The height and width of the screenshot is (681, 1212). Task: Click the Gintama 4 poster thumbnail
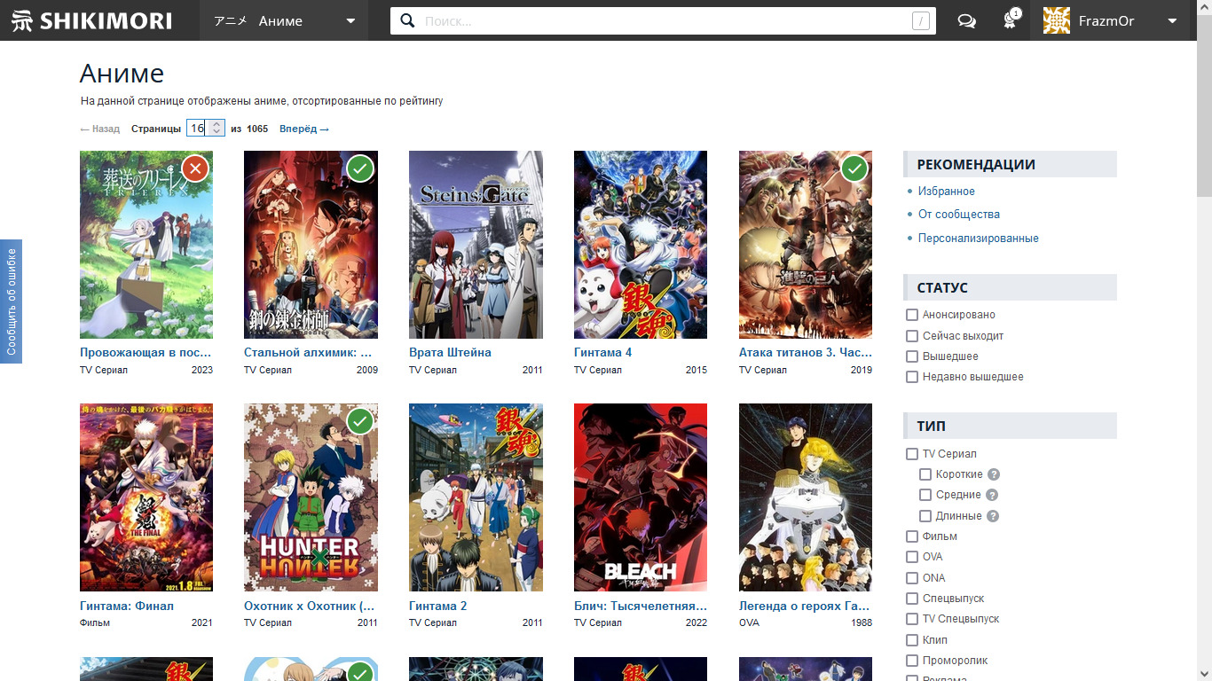click(641, 245)
